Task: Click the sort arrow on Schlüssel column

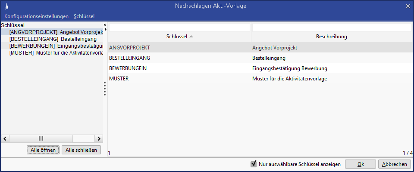Action: tap(191, 37)
